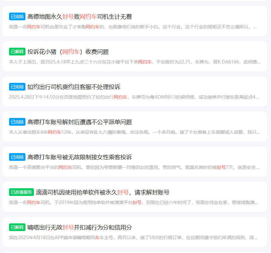The image size is (271, 253).
Task: Open complaint 高德打车账号被无故限制接女性乘客投诉
Action: pos(80,157)
